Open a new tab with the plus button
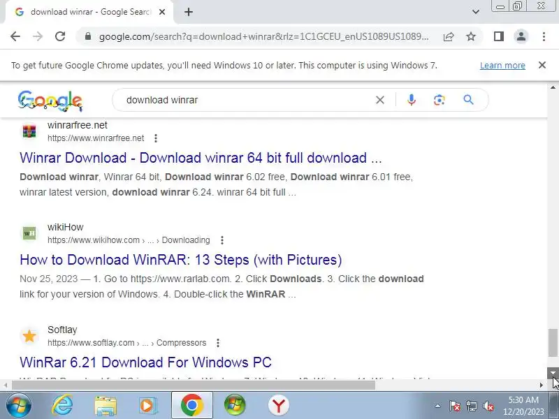Screen dimensions: 559x419 tap(189, 12)
